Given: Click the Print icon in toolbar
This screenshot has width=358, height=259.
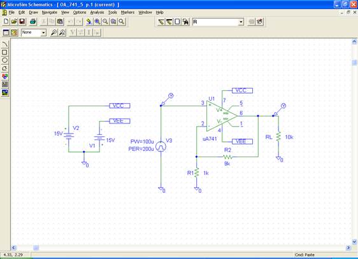Looking at the screenshot, I should [x=33, y=22].
